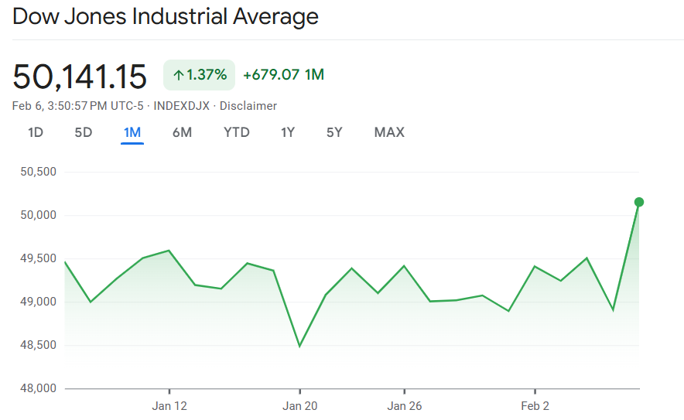Show the MAX history range
The width and height of the screenshot is (684, 420).
[389, 132]
